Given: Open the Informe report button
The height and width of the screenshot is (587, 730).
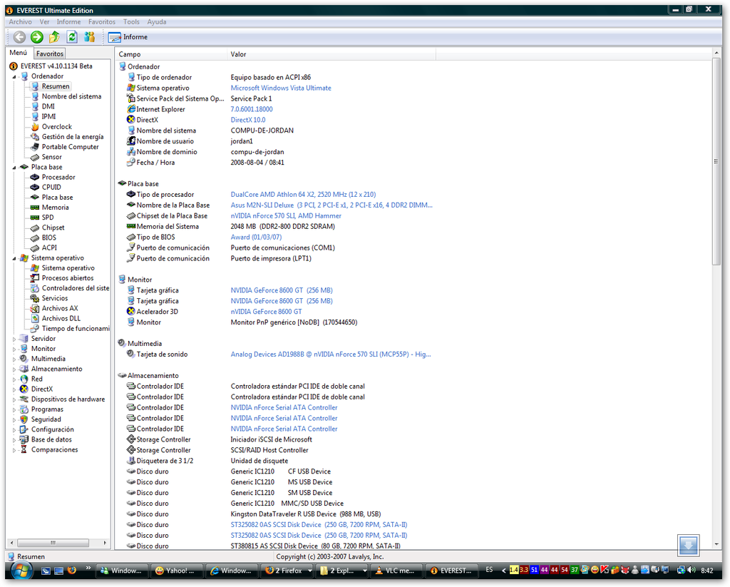Looking at the screenshot, I should click(x=128, y=37).
